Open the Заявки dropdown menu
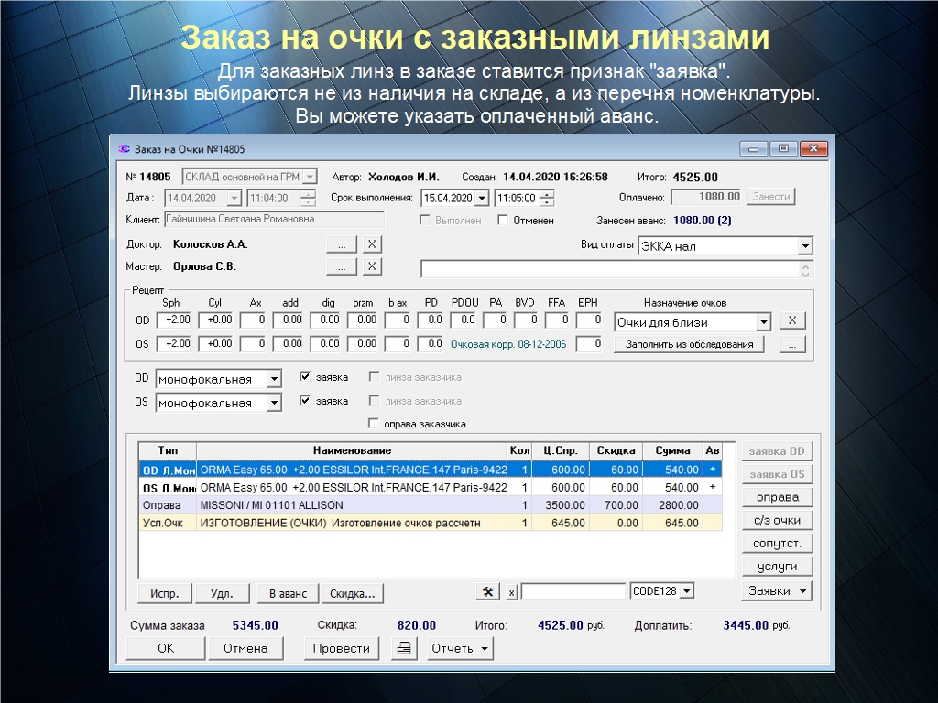The height and width of the screenshot is (703, 938). (x=776, y=590)
